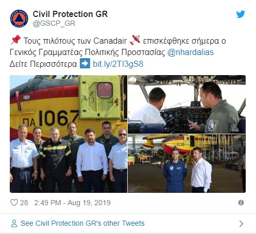The height and width of the screenshot is (234, 256).
Task: Click the Civil Protection GR profile avatar
Action: (x=19, y=19)
